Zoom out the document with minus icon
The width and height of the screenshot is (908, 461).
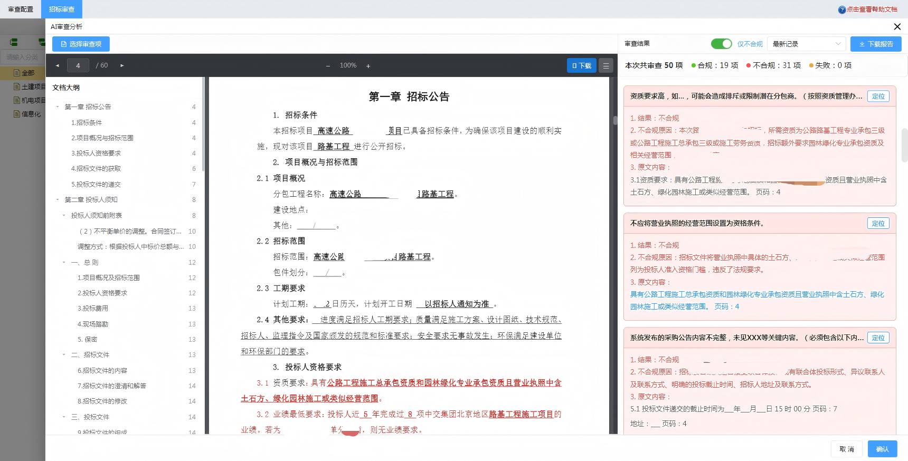pos(328,66)
